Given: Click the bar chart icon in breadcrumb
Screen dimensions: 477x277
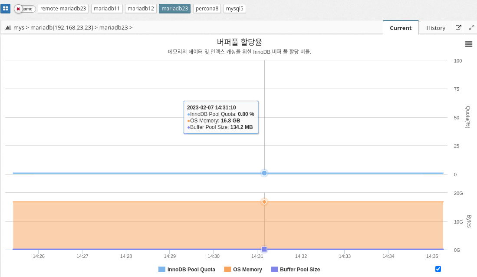Looking at the screenshot, I should pyautogui.click(x=8, y=27).
